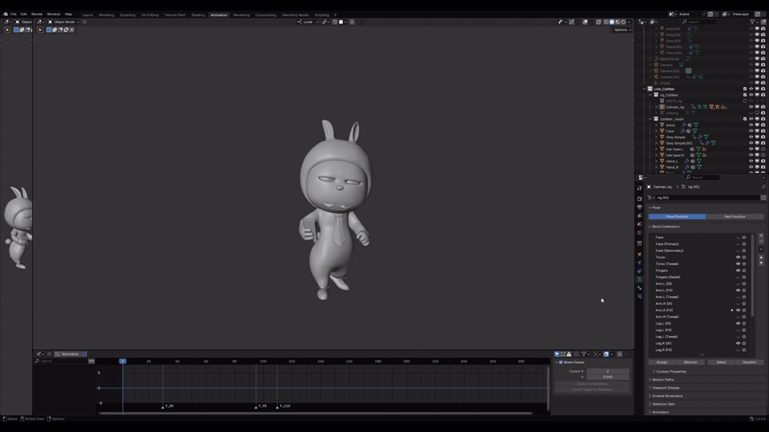Switch to the Geometry Nodes workspace tab
This screenshot has width=769, height=432.
pos(296,15)
